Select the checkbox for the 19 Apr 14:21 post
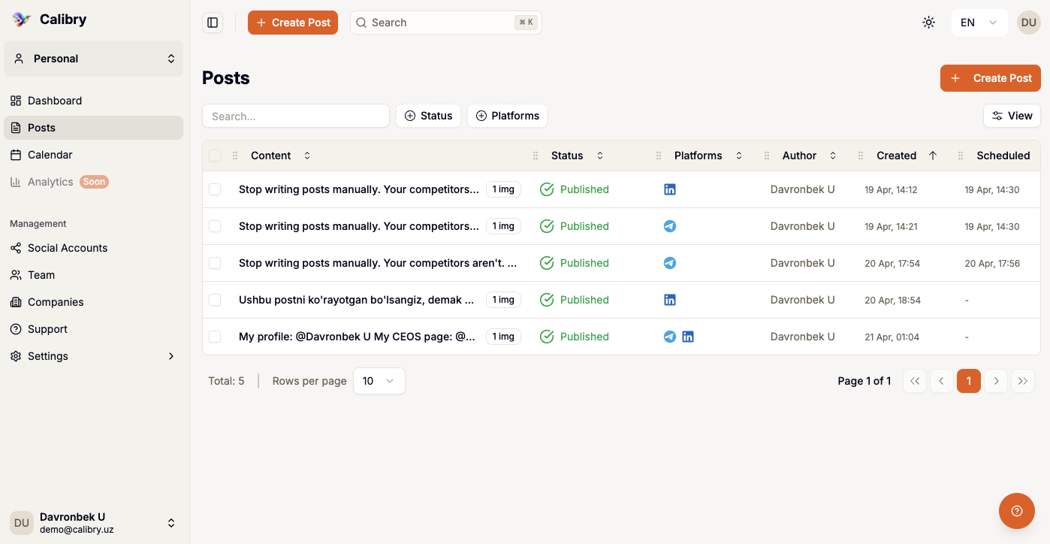 tap(215, 226)
